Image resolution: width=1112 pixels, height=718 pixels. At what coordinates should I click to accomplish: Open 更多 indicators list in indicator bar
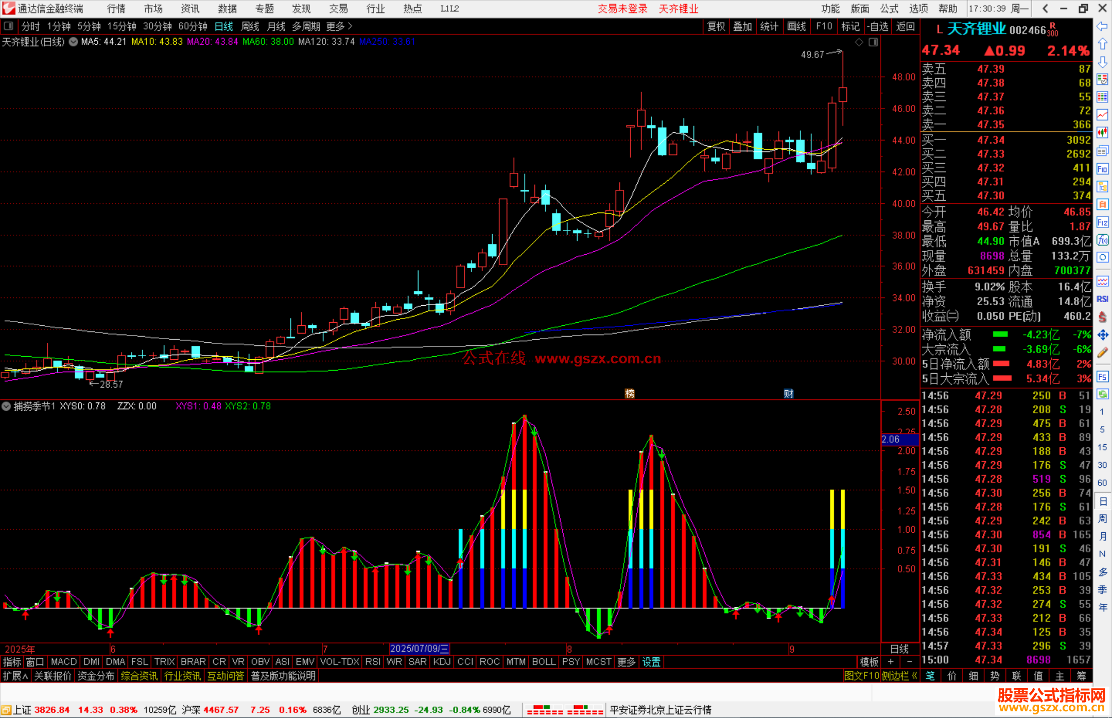(x=627, y=662)
